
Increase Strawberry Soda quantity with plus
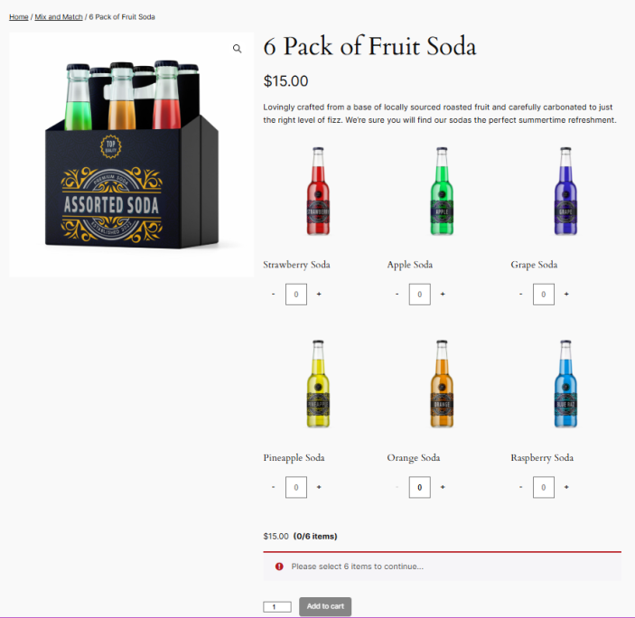(x=319, y=294)
